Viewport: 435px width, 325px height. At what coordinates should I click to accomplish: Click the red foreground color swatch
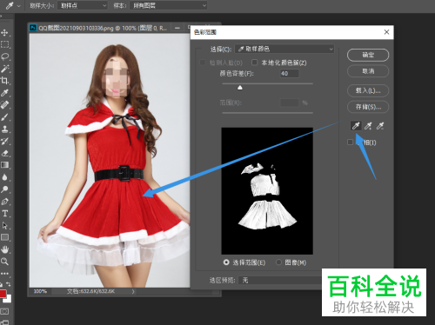click(x=3, y=294)
